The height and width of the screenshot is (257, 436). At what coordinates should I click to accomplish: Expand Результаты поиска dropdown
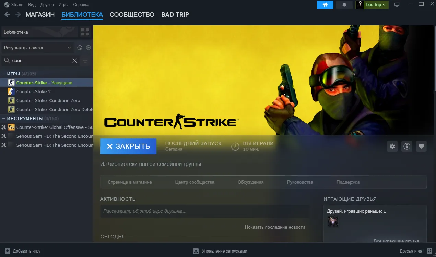(x=37, y=48)
